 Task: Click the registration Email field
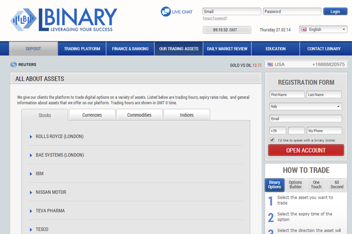click(306, 118)
